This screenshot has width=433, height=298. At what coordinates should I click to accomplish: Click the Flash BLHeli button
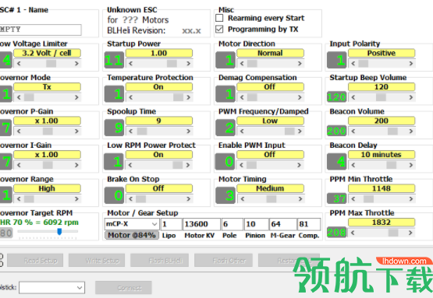(160, 261)
